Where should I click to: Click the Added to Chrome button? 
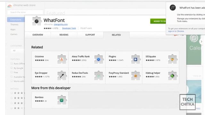coord(158,21)
